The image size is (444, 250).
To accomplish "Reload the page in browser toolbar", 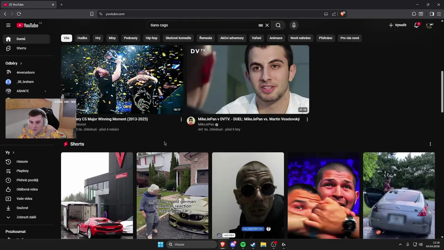I will click(x=19, y=14).
